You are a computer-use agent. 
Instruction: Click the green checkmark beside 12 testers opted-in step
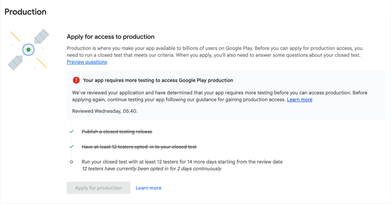71,147
